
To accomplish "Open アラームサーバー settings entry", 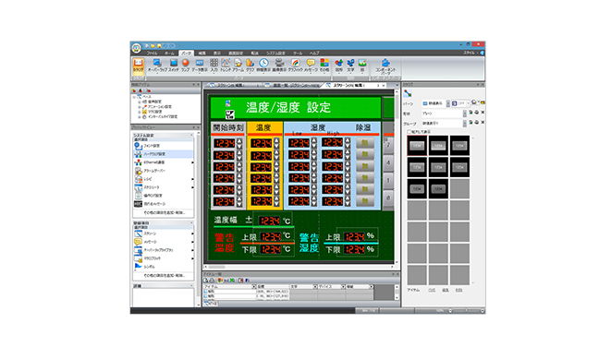I will click(x=164, y=171).
